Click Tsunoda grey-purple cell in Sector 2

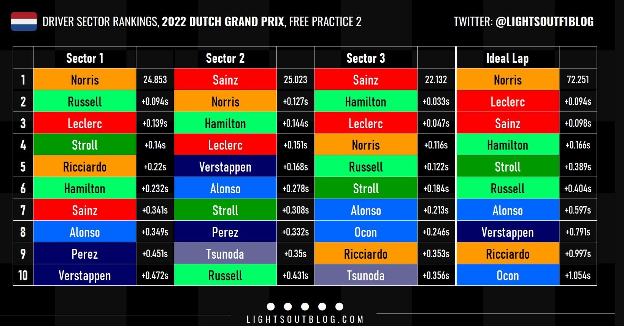[x=225, y=253]
